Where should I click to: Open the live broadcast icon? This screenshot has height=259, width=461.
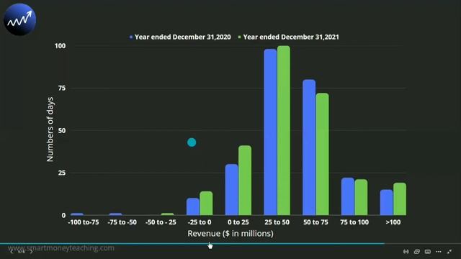(406, 252)
